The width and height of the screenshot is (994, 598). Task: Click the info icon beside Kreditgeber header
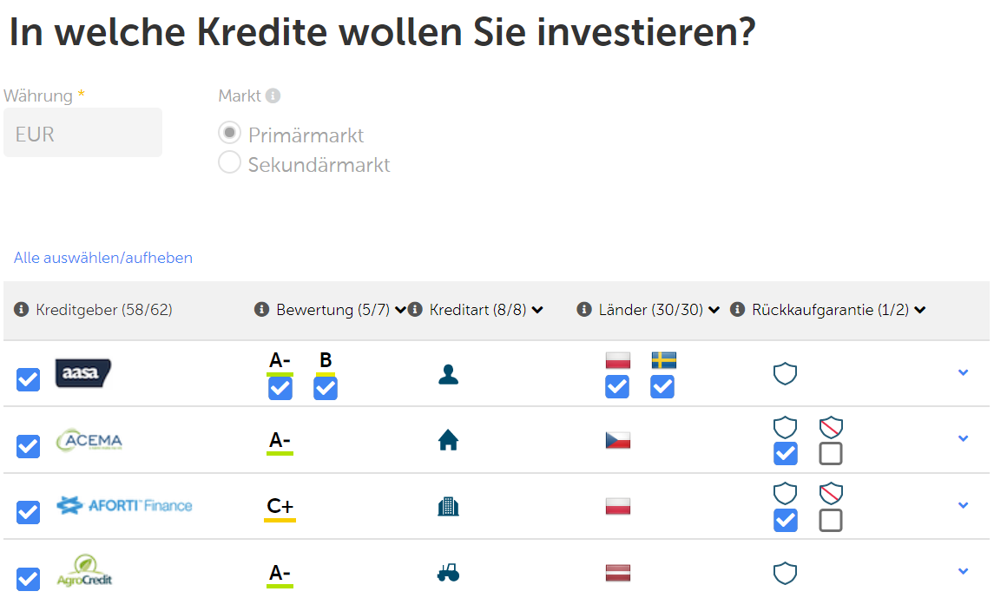pyautogui.click(x=22, y=310)
